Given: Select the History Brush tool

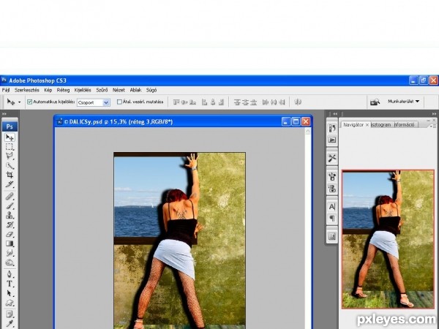Looking at the screenshot, I should click(x=10, y=225).
